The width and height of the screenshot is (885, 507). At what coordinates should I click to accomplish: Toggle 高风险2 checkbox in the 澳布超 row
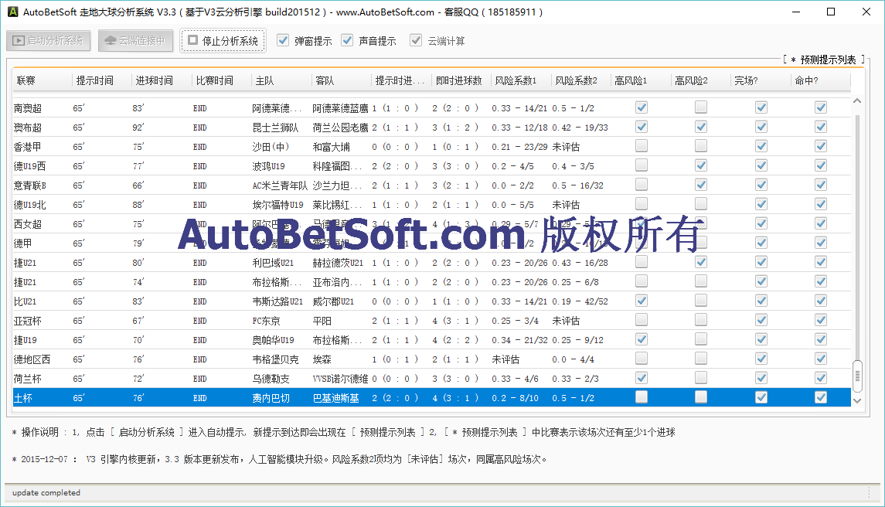coord(701,127)
